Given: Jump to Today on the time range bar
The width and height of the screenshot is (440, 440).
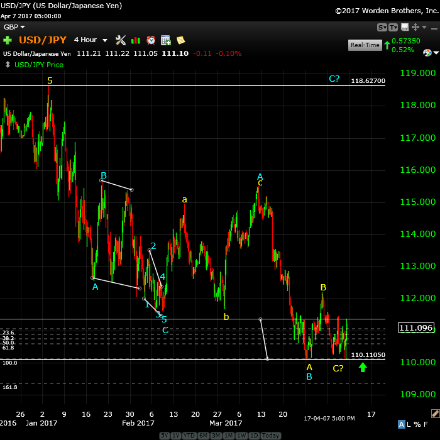Looking at the screenshot, I should [x=270, y=435].
